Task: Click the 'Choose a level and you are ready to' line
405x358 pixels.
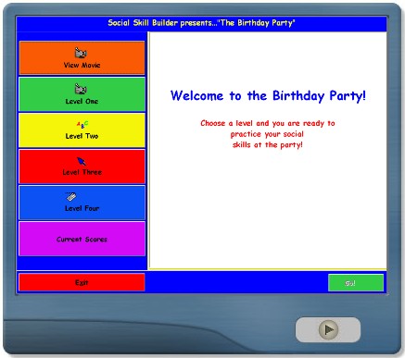Action: coord(268,123)
